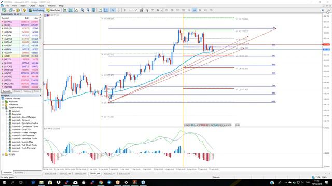Screen dimensions: 332x186
Task: Open the File menu
Action: (7, 6)
